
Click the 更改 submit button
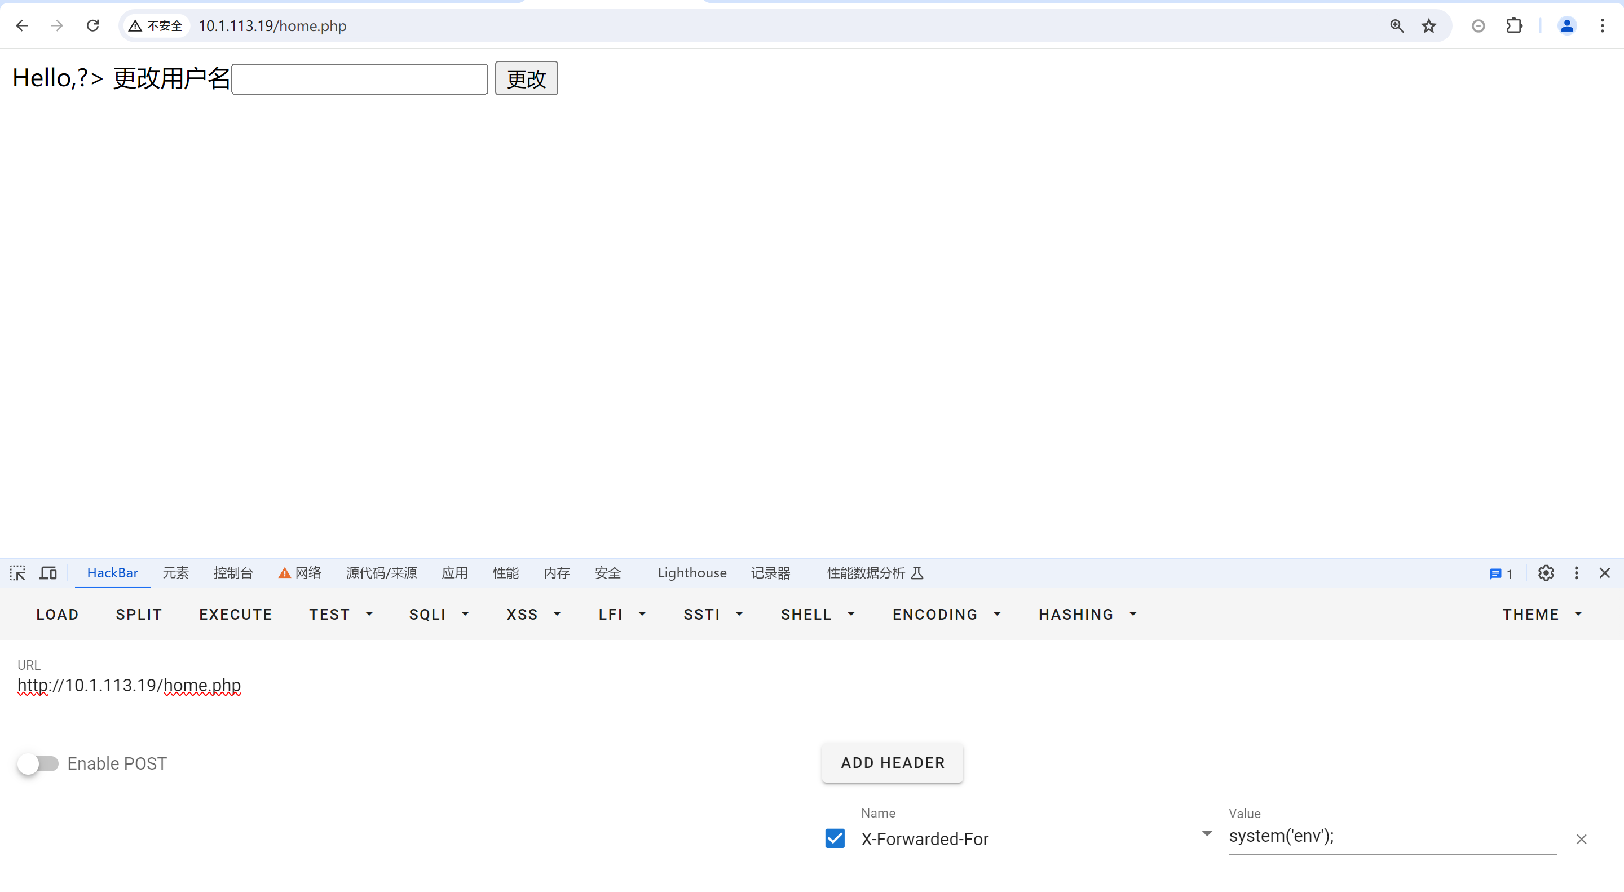pos(527,79)
